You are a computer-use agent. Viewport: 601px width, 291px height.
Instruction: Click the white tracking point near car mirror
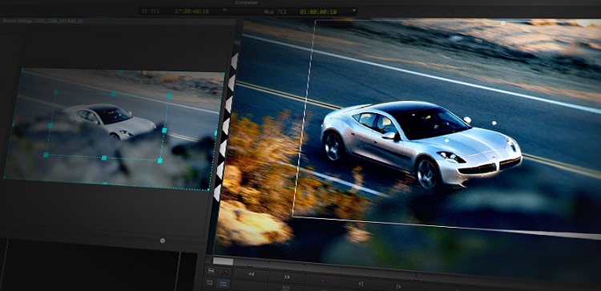click(x=494, y=123)
